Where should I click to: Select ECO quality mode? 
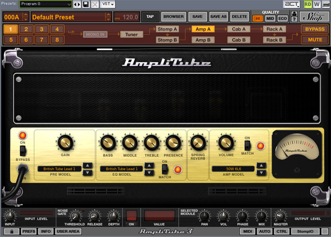(282, 19)
